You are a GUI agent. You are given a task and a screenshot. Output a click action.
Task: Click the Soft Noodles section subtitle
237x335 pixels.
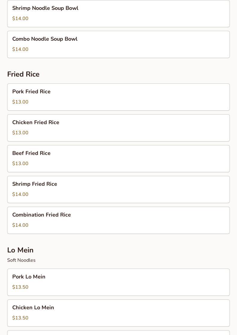tap(21, 260)
